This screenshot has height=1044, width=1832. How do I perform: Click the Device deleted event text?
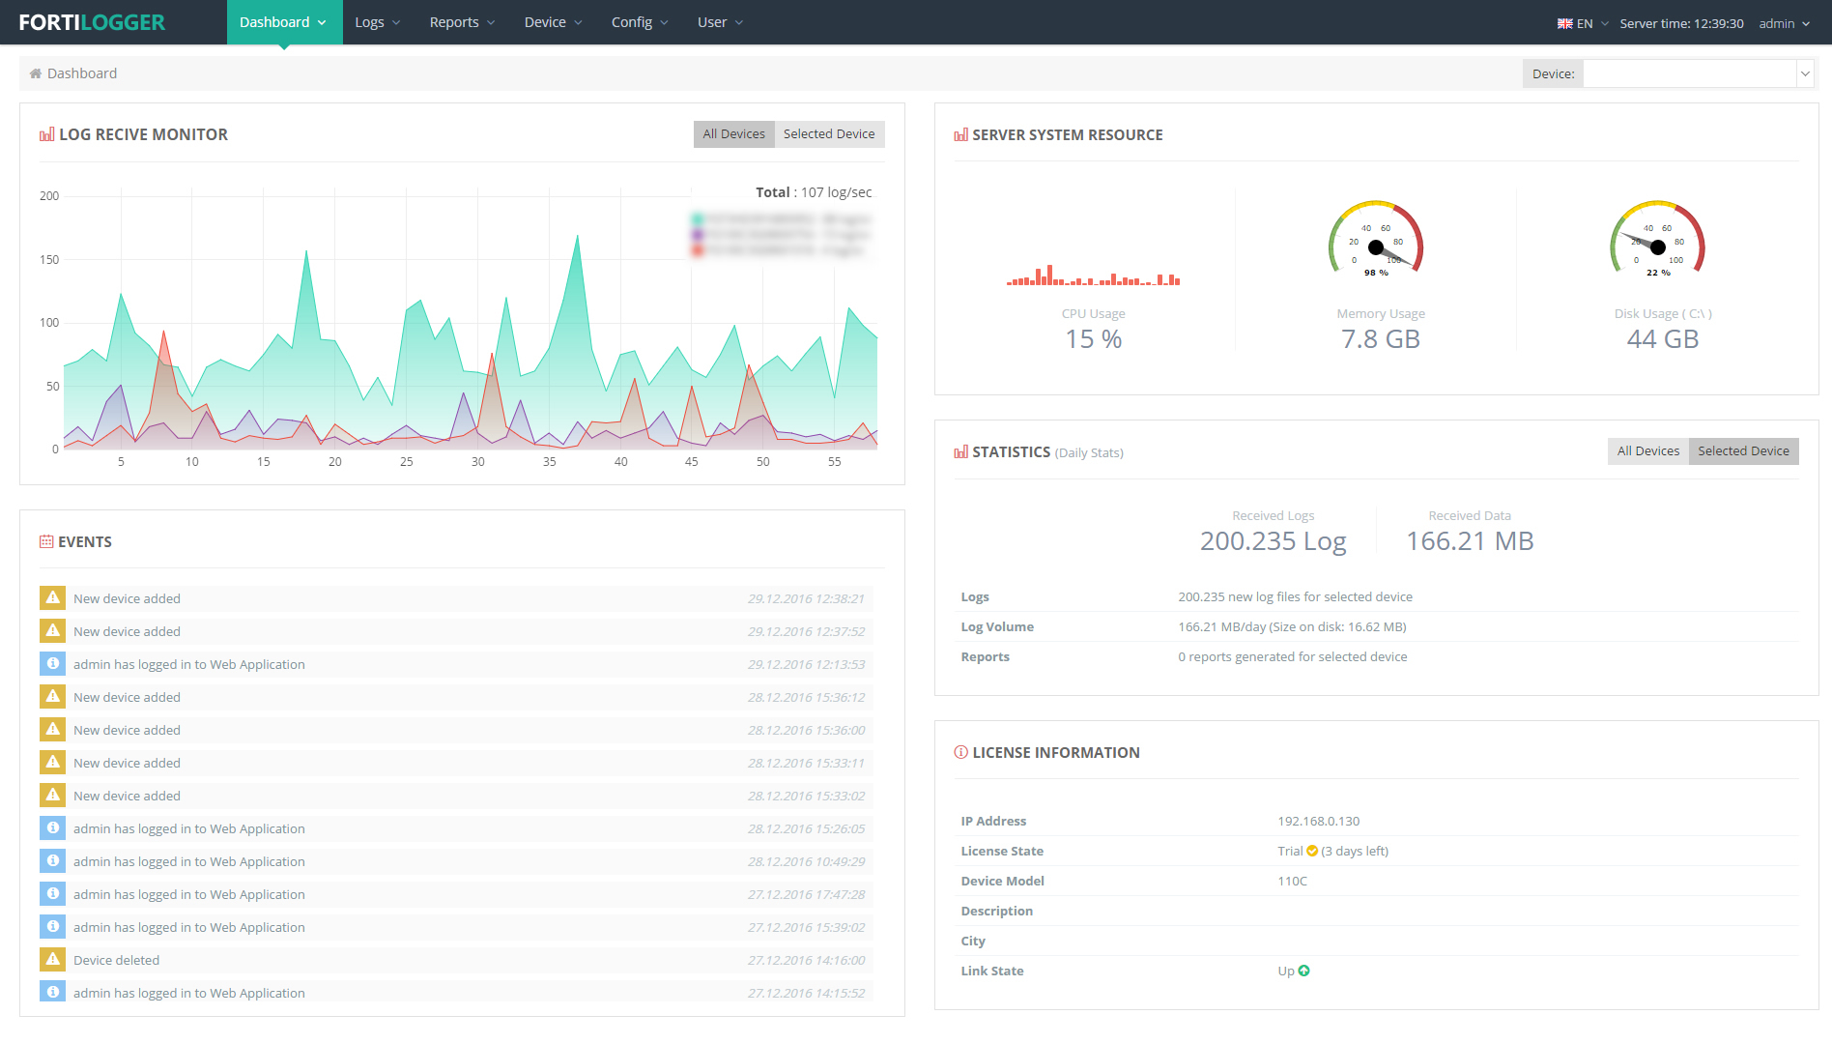pos(116,960)
